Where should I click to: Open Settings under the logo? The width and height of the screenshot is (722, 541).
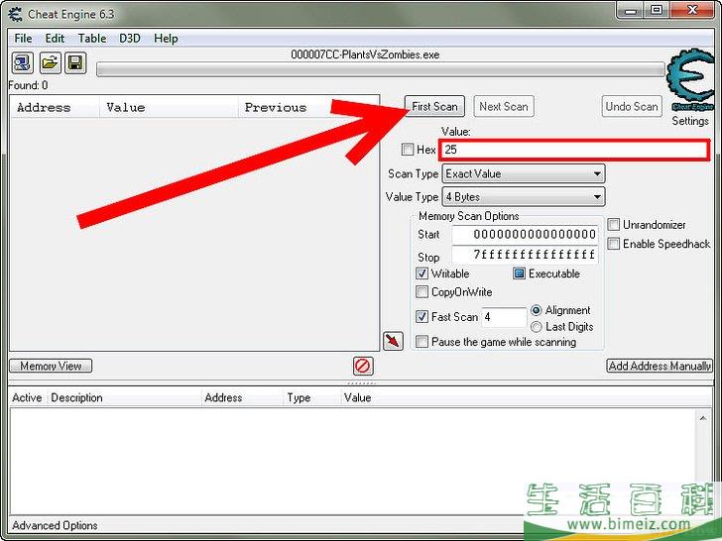tap(690, 121)
